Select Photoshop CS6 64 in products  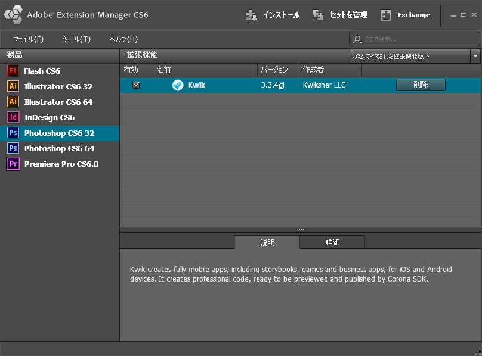pos(60,148)
